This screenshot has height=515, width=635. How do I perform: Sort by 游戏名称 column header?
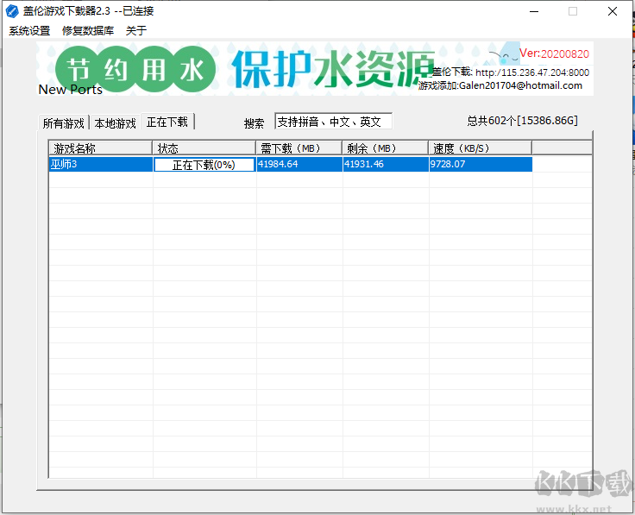[100, 148]
